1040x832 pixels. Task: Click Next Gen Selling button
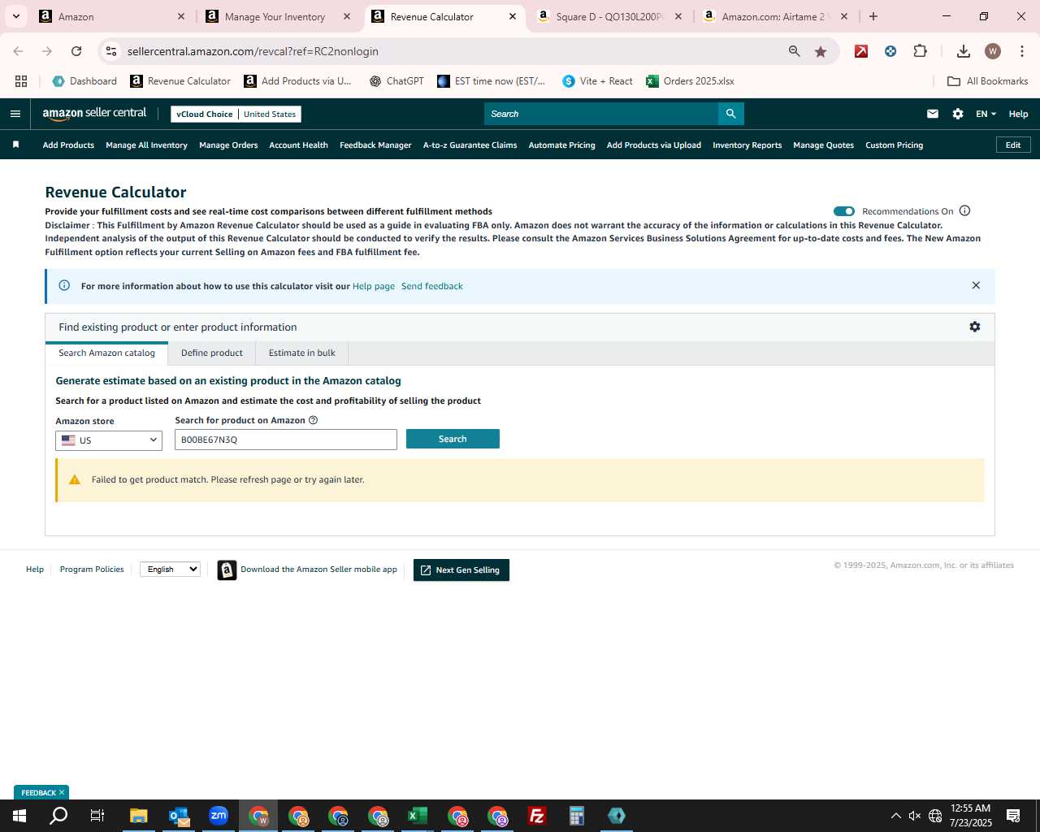461,570
